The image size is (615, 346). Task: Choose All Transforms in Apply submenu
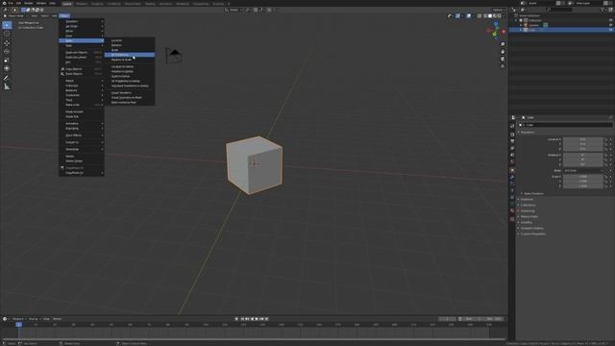130,55
